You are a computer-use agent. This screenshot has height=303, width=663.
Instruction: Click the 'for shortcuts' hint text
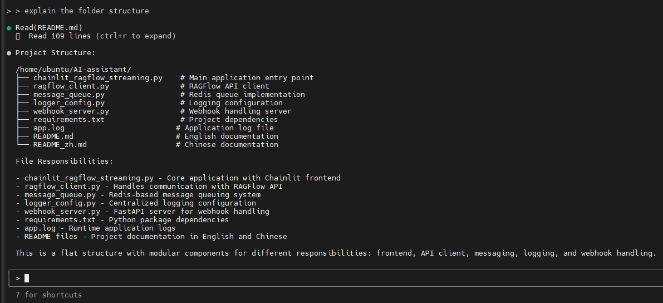[53, 295]
